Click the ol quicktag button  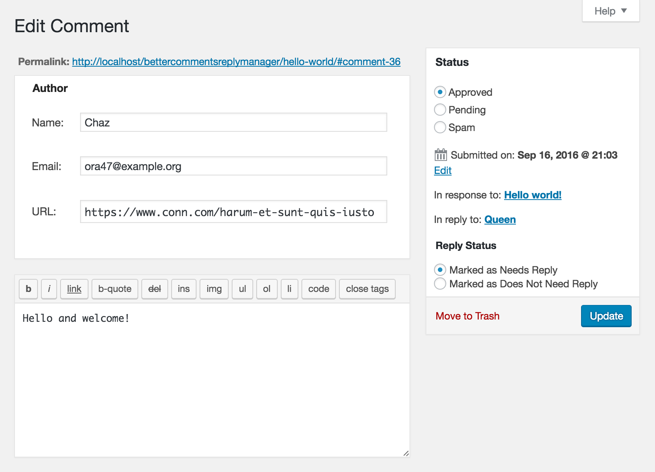[x=267, y=289]
